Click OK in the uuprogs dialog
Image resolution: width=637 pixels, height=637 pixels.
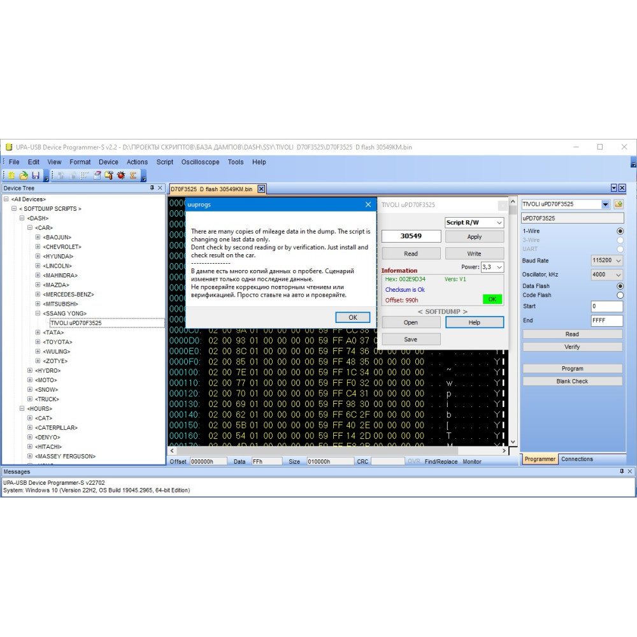click(353, 317)
